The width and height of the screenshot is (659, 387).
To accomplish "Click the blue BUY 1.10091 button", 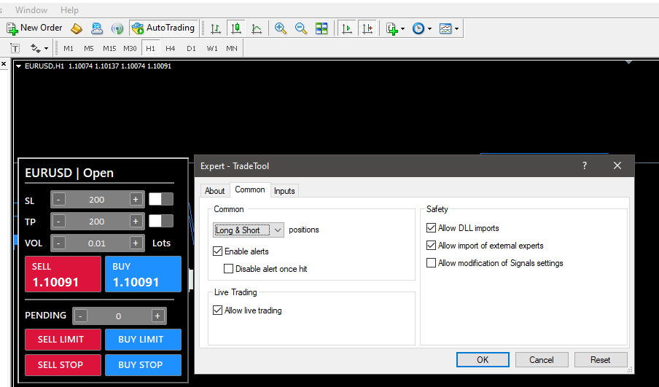I will coord(144,274).
